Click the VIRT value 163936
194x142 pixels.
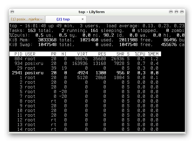pyautogui.click(x=80, y=63)
